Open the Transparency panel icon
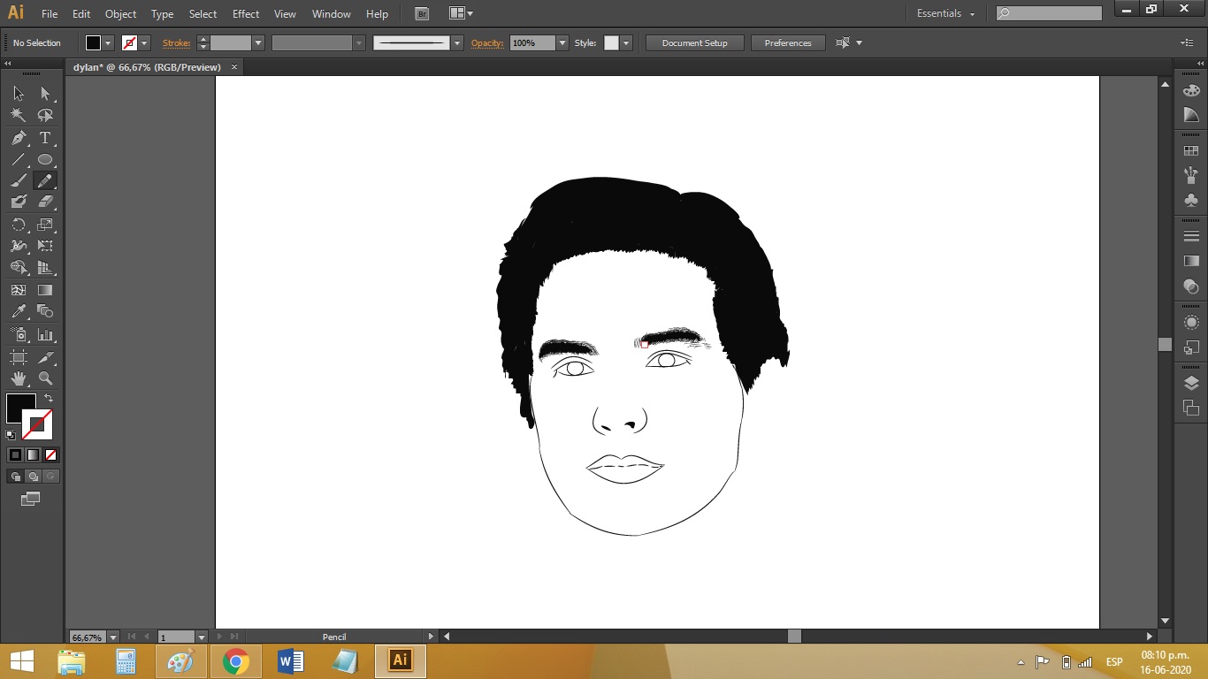This screenshot has height=679, width=1208. coord(1191,286)
